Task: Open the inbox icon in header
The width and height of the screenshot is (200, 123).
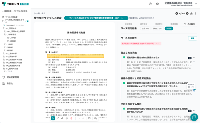Action: coord(158,4)
